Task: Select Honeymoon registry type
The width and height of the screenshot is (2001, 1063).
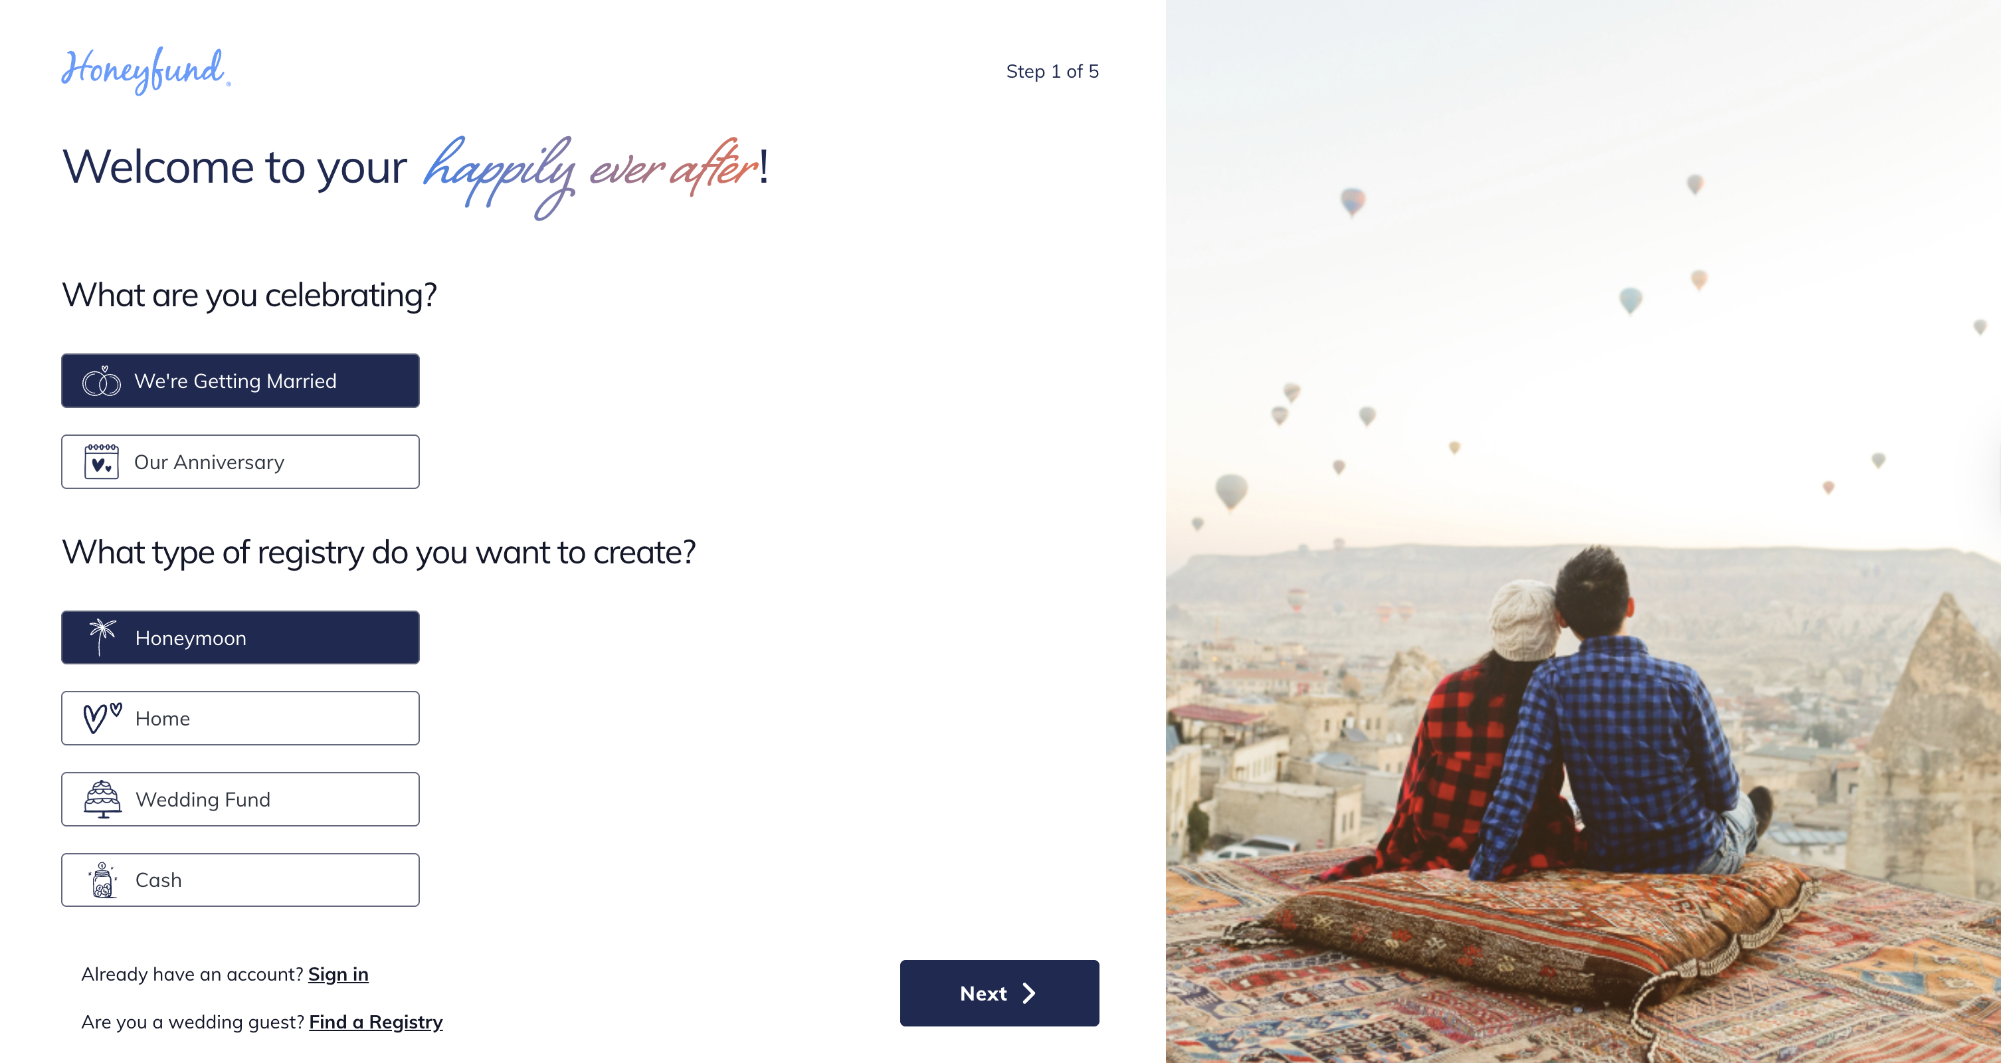Action: [240, 637]
